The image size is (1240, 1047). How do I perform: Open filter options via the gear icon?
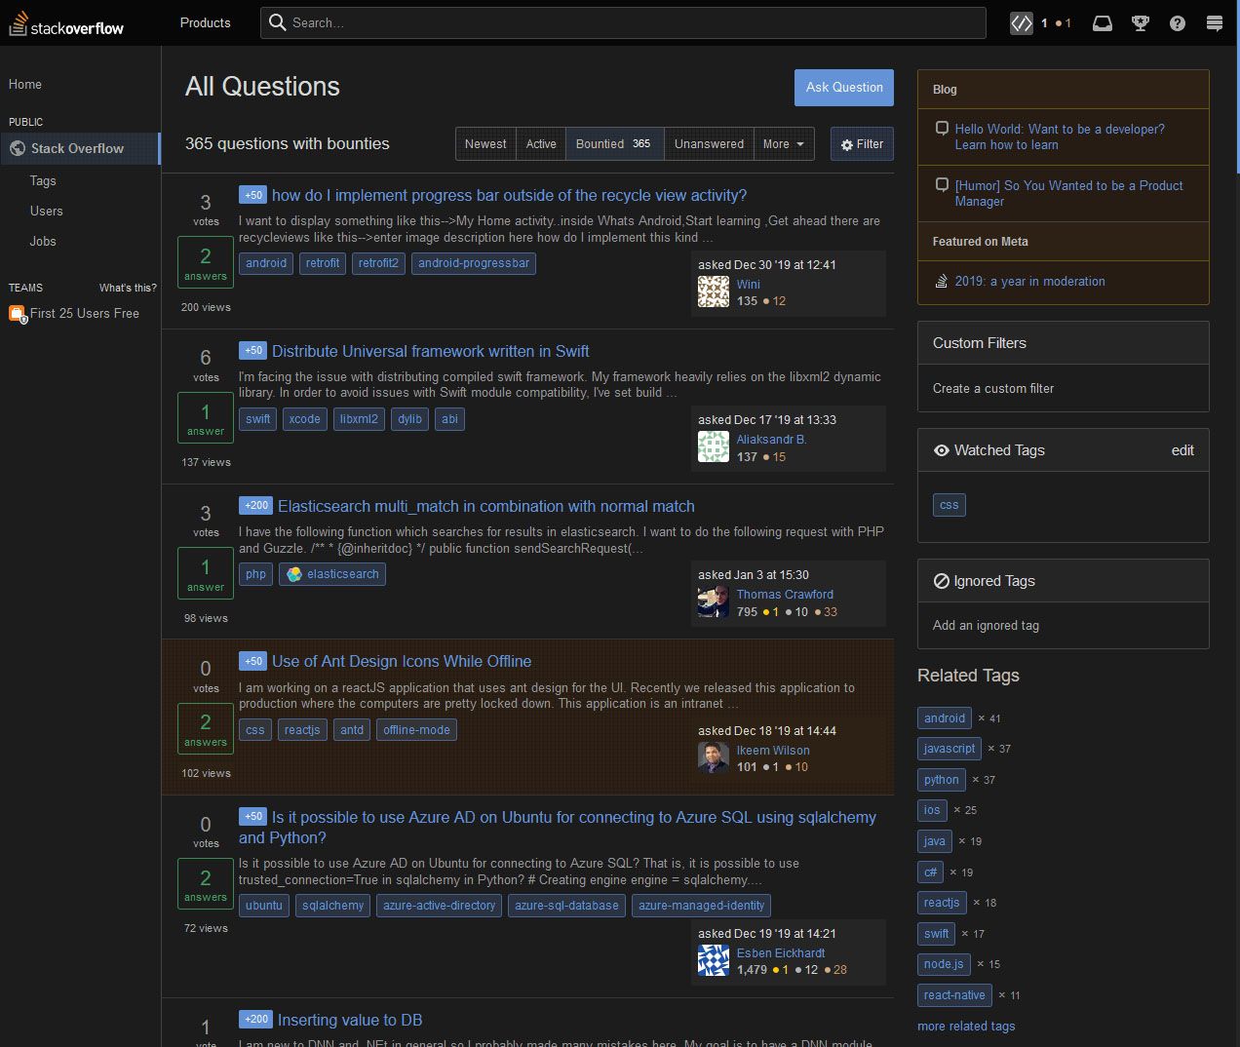pos(861,143)
